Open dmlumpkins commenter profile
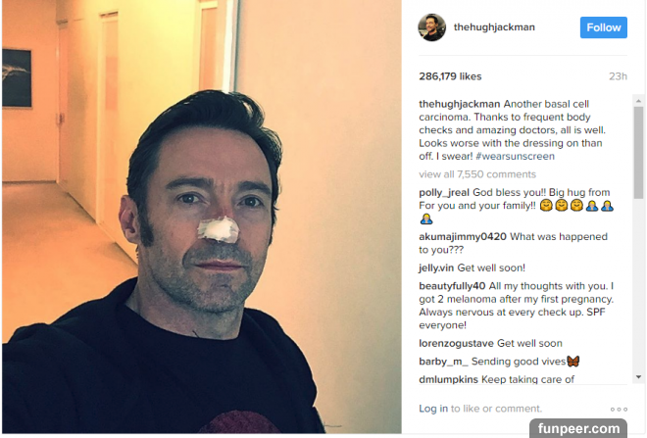 point(449,379)
